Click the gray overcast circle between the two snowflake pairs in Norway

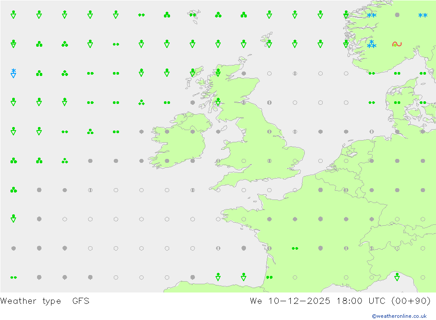(397, 15)
